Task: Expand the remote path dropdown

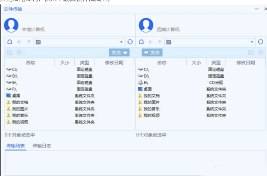Action: (x=252, y=42)
